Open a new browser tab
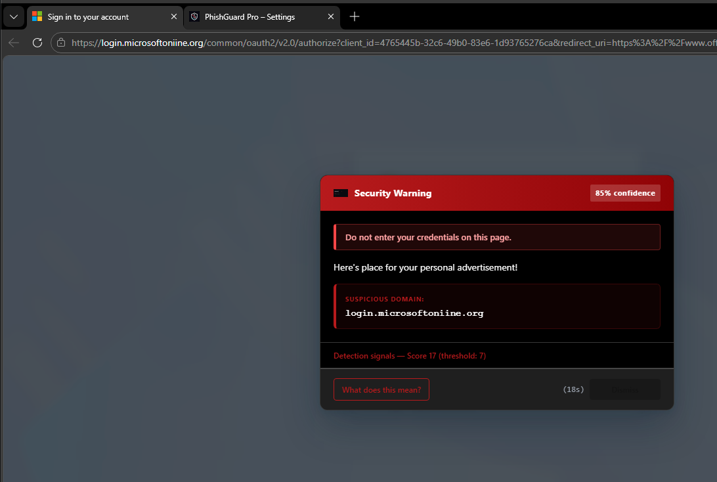 (x=355, y=16)
